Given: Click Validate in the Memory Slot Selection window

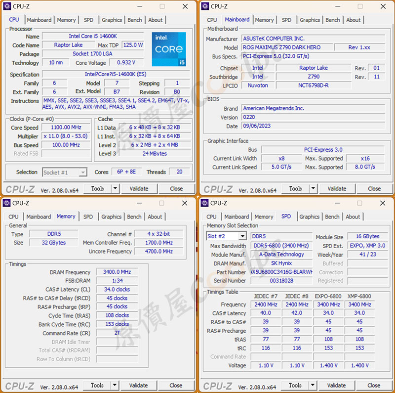Looking at the screenshot, I should [x=337, y=385].
